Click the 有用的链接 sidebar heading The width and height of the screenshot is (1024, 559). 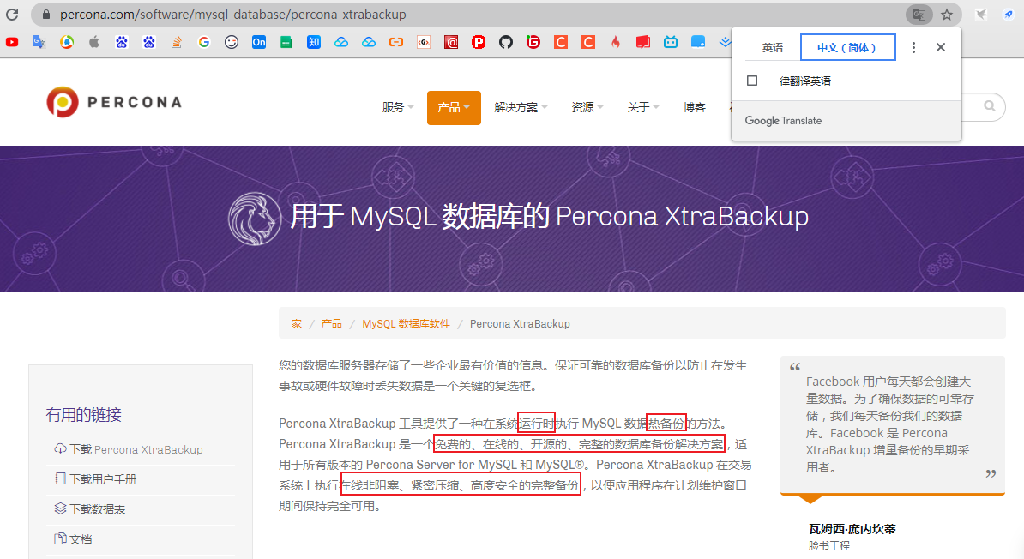point(83,415)
